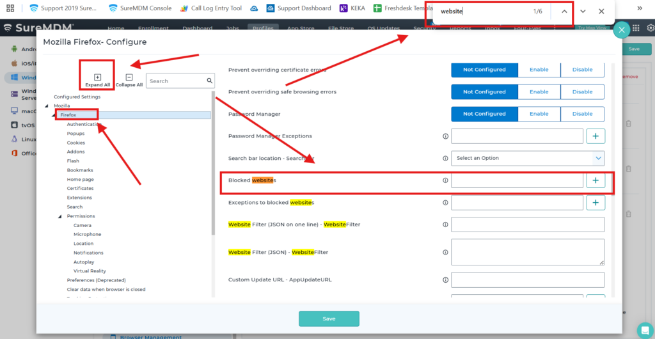Show info for Search bar location
Viewport: 655px width, 339px height.
tap(445, 158)
